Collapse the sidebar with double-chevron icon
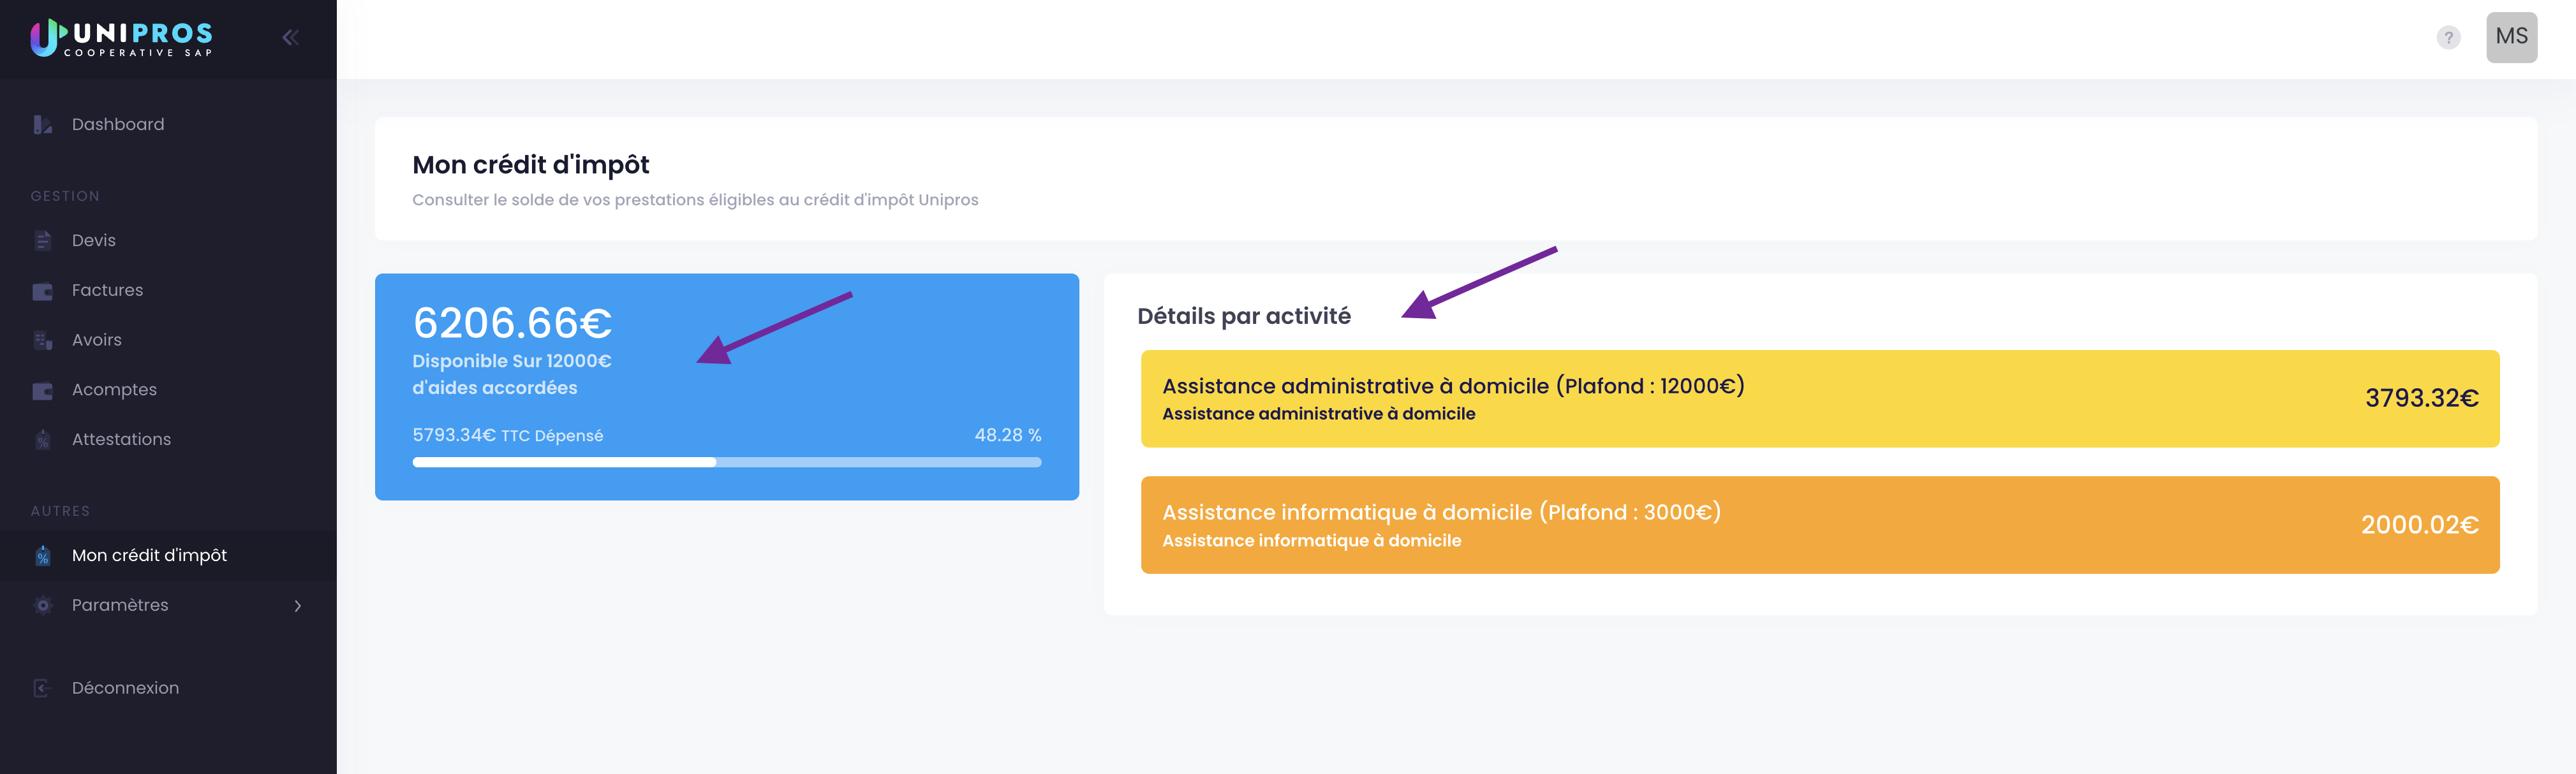 (x=290, y=38)
